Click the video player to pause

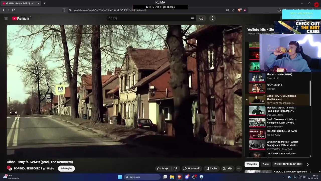[x=124, y=91]
